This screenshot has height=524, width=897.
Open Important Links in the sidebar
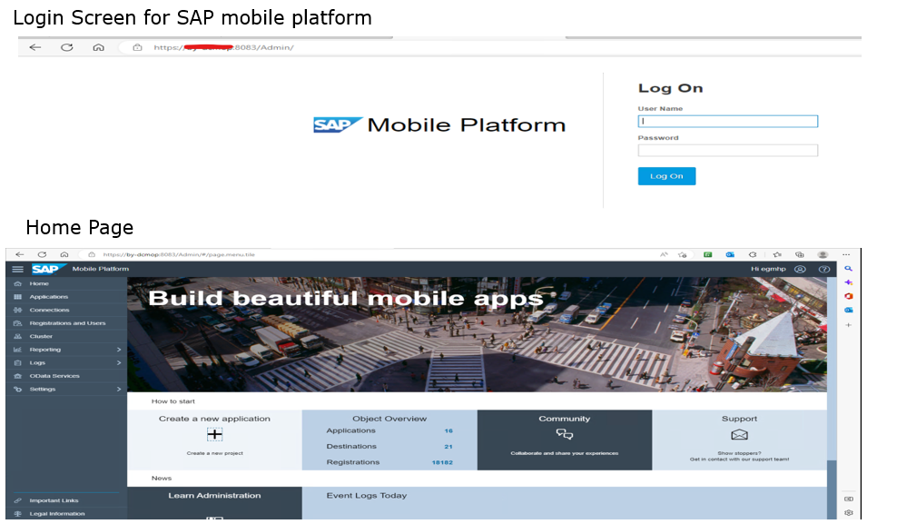[54, 500]
